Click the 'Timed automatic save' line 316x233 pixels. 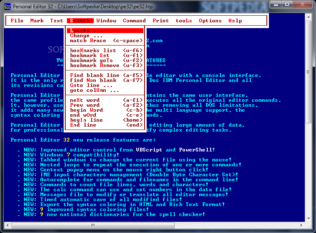pos(100,199)
